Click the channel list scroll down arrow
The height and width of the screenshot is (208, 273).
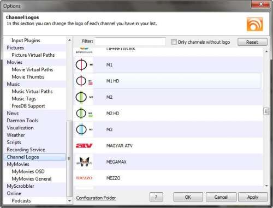tap(266, 186)
